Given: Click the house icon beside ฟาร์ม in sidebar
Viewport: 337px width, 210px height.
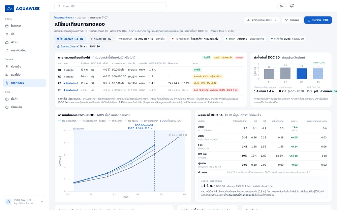Looking at the screenshot, I should coord(7,42).
